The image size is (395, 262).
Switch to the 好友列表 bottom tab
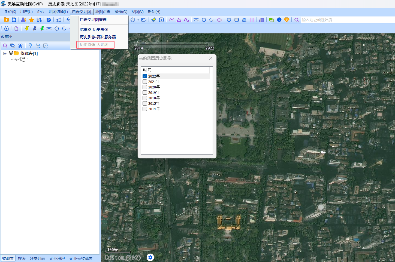pyautogui.click(x=37, y=258)
